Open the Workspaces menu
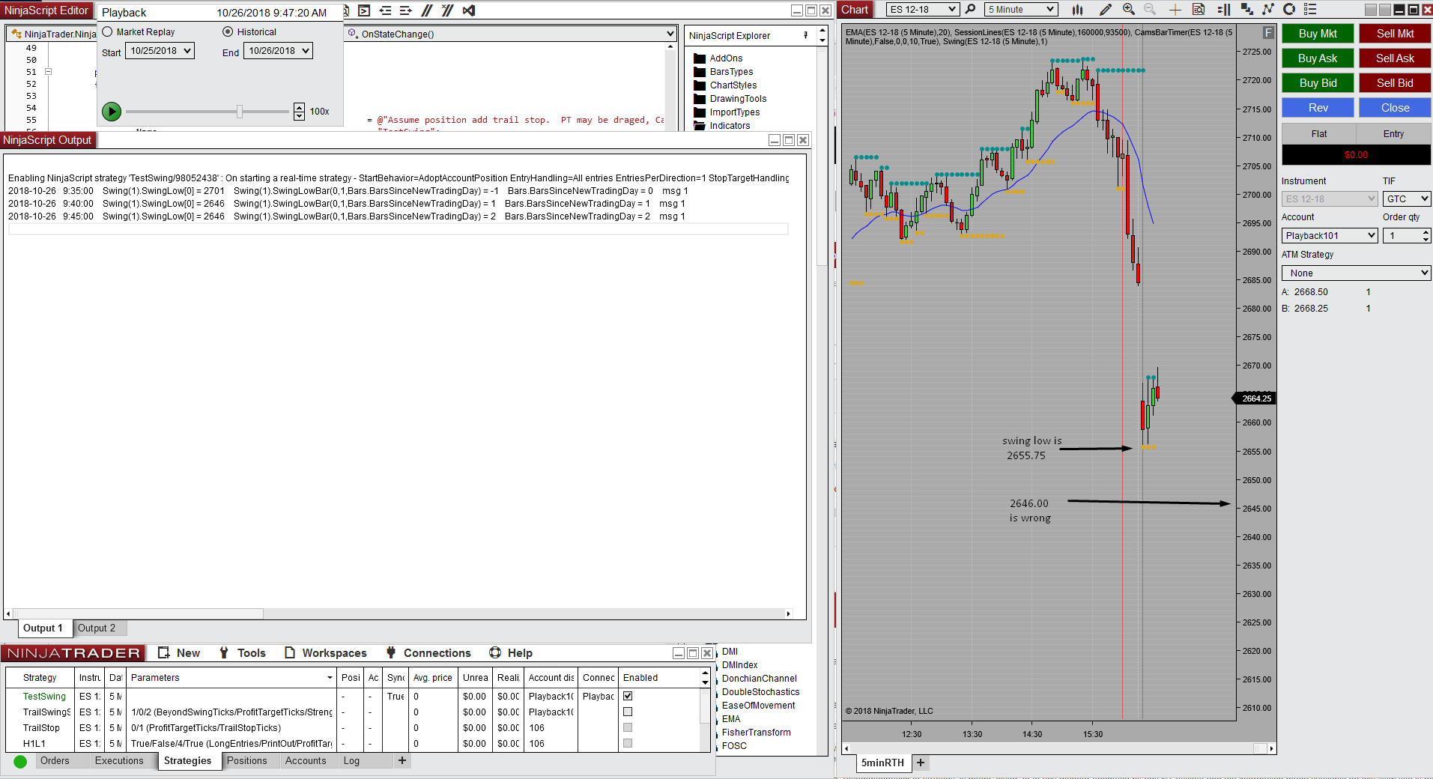 point(326,653)
